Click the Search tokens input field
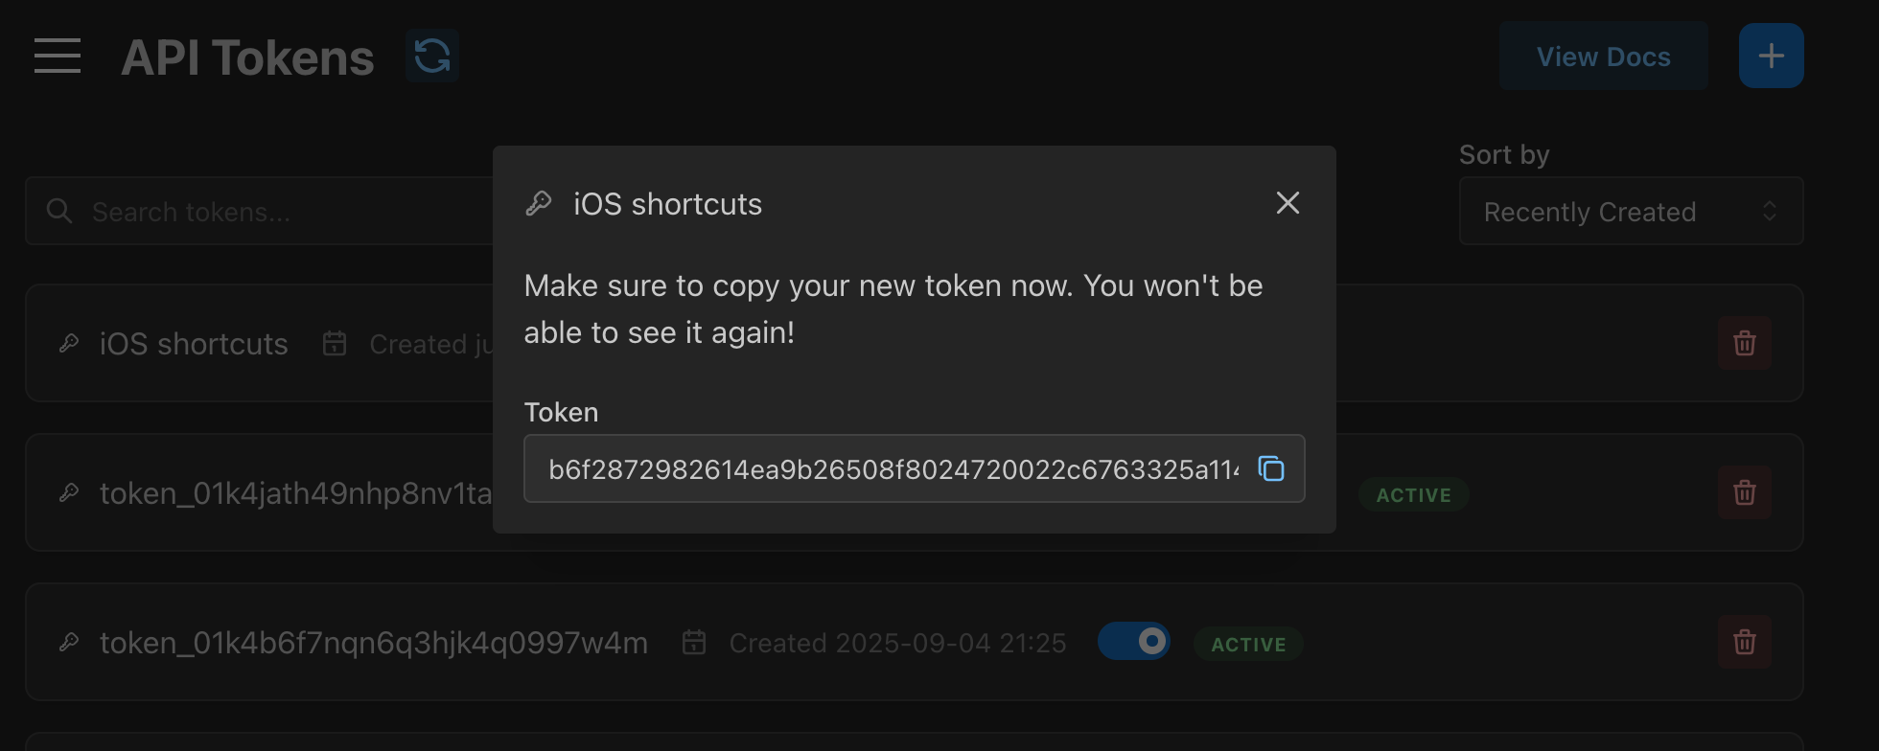 click(240, 211)
